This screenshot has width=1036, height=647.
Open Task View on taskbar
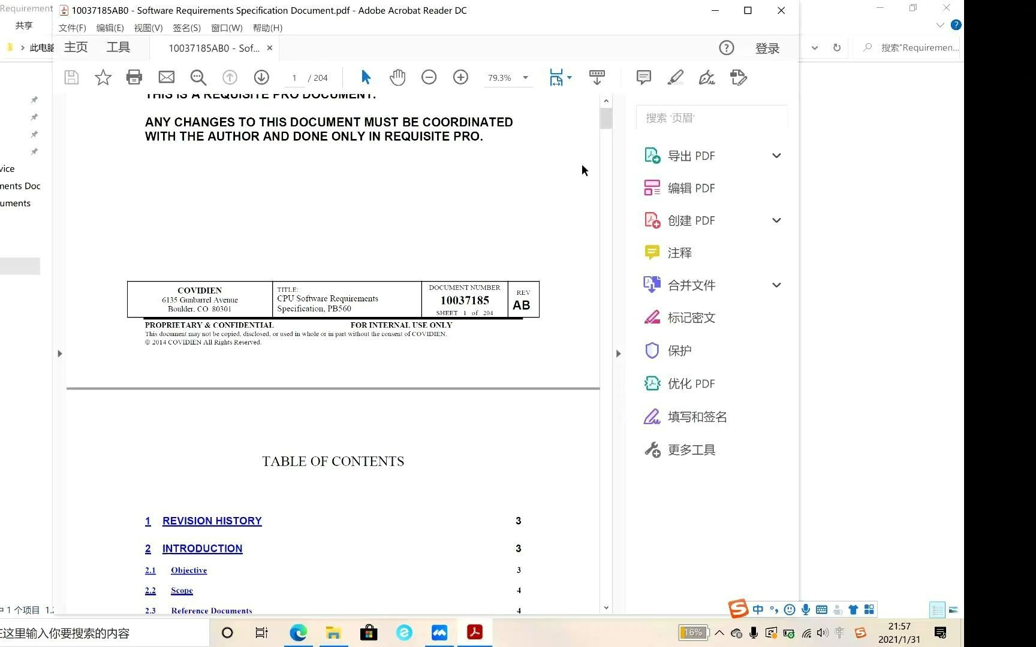[x=262, y=633]
